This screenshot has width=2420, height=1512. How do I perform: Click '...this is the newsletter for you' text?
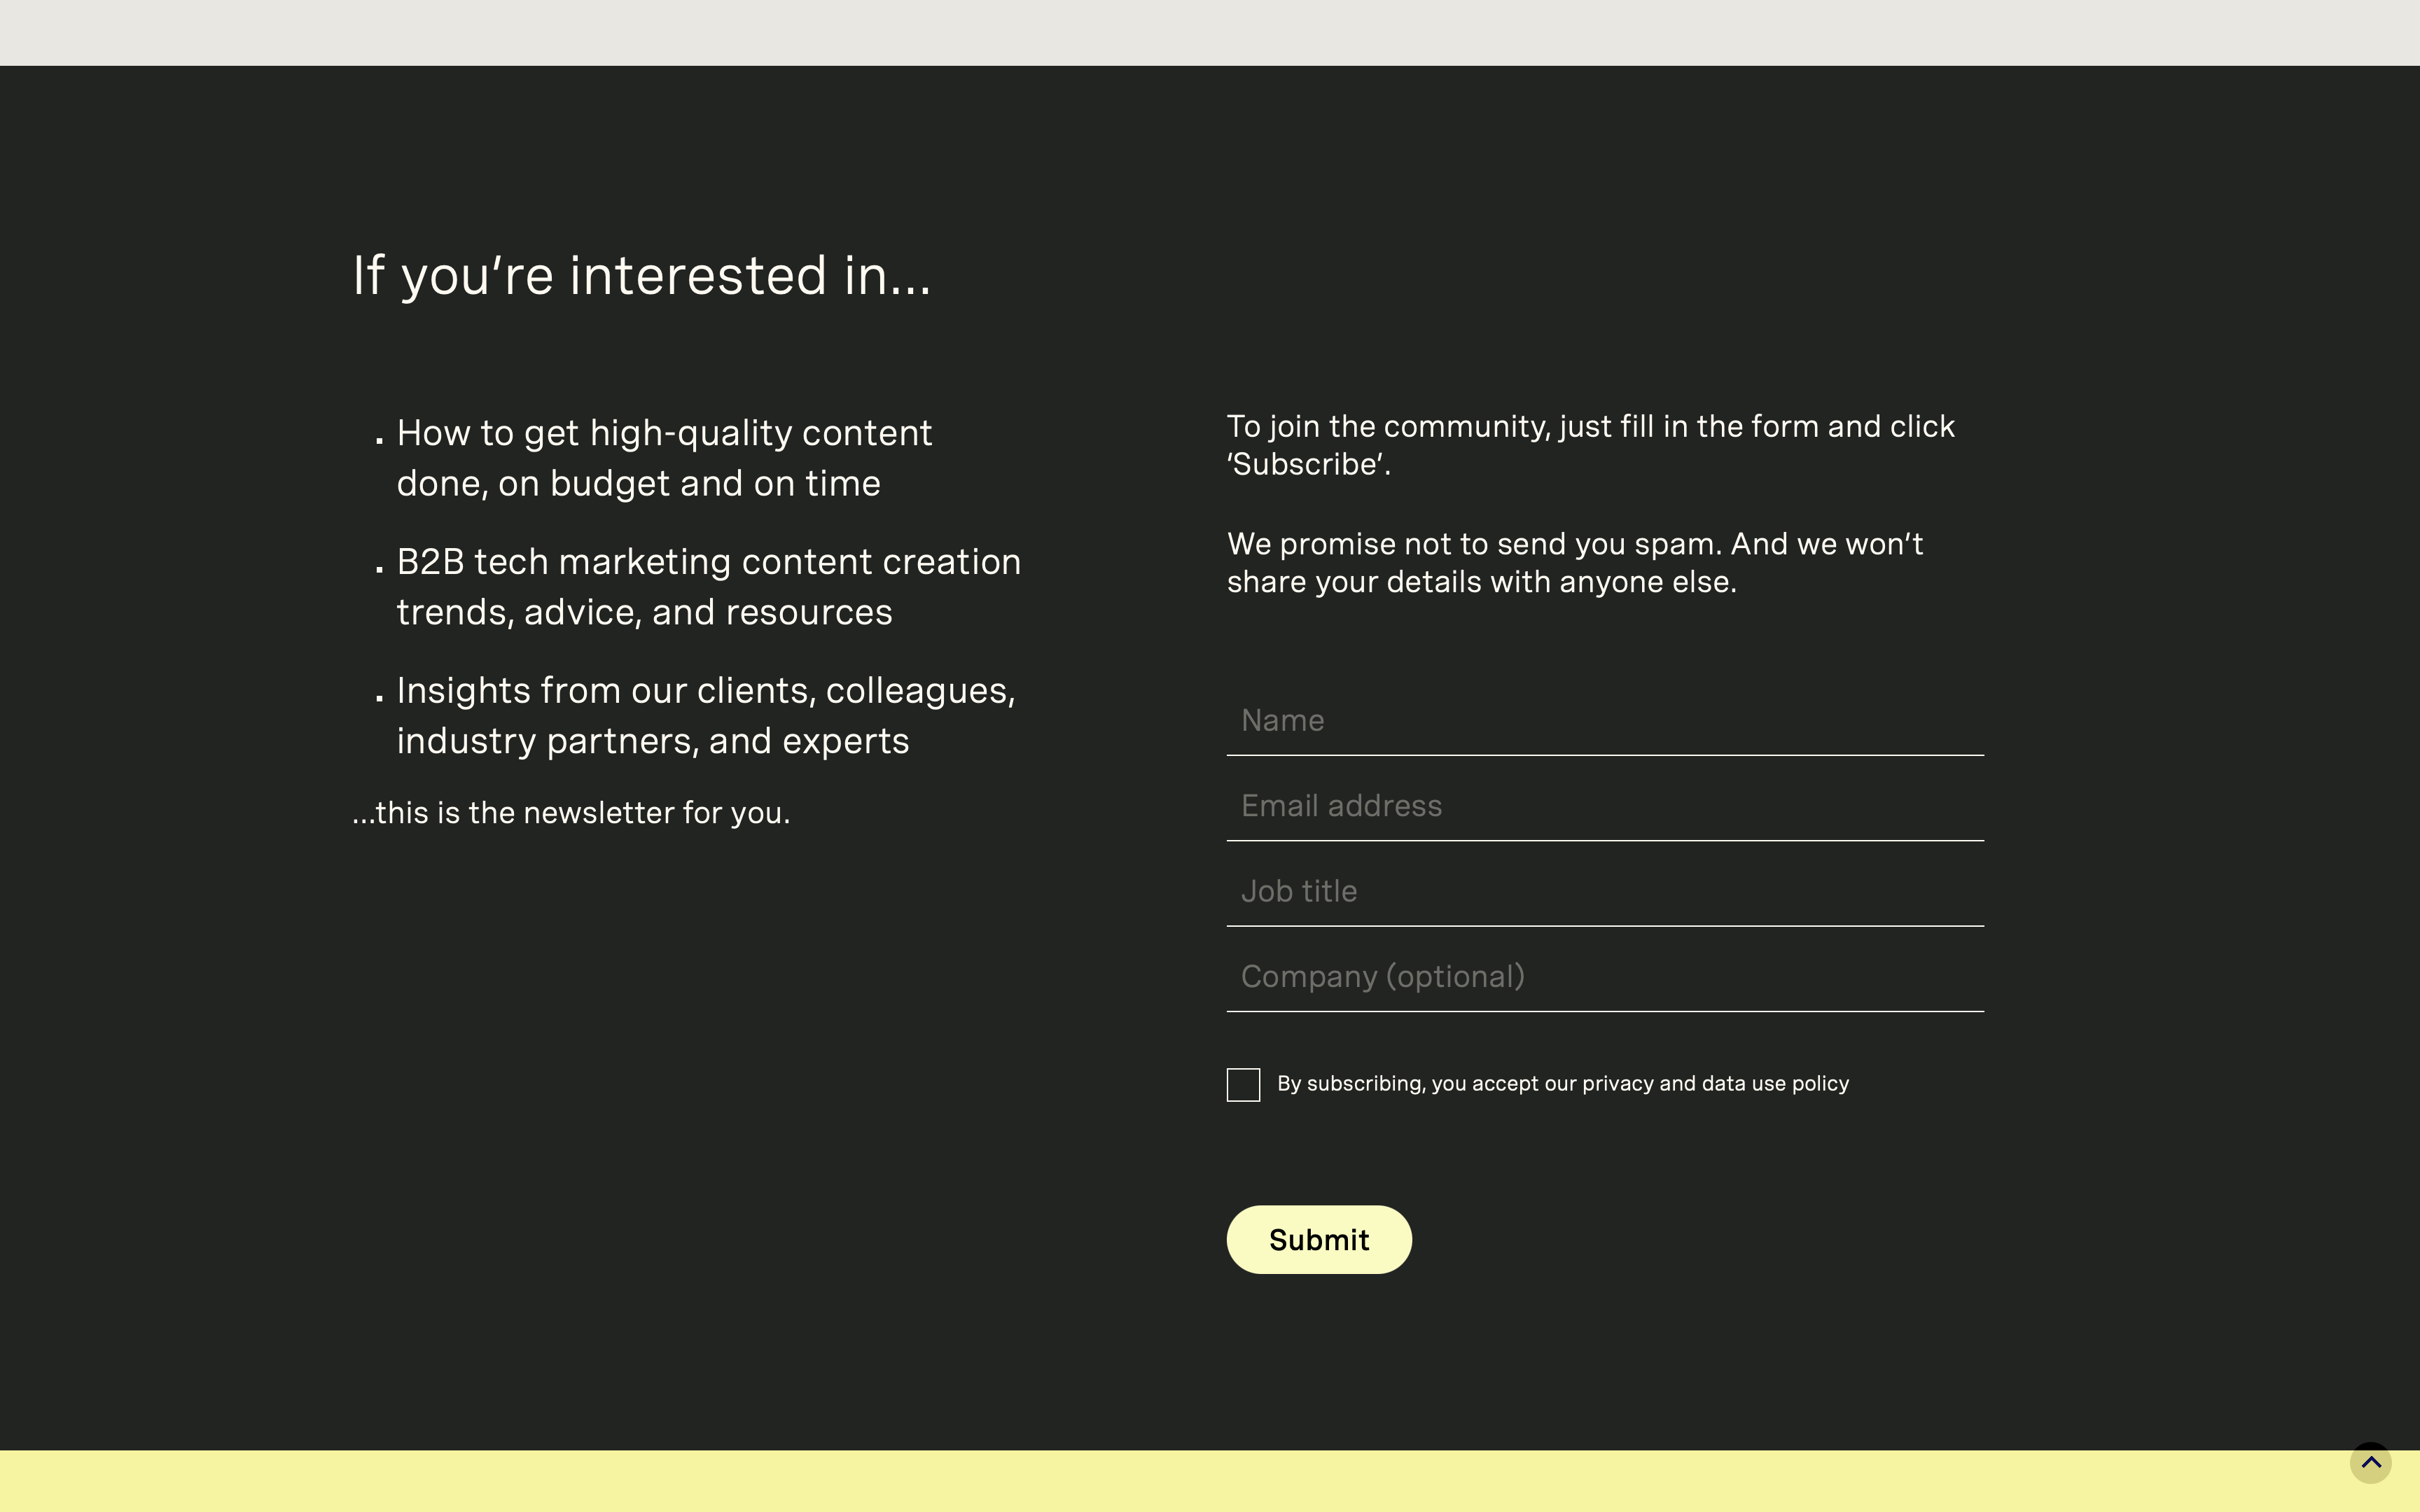(x=570, y=812)
